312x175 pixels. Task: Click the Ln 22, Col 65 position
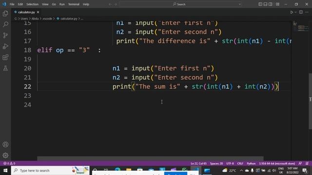coord(198,163)
